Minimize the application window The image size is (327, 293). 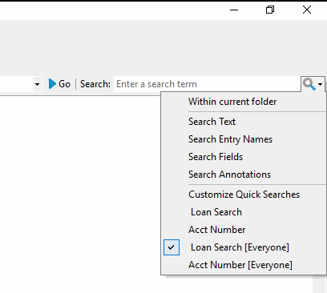(x=234, y=10)
